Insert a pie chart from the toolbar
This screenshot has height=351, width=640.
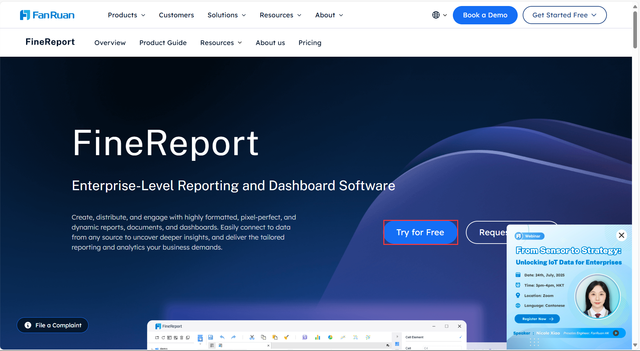[330, 337]
